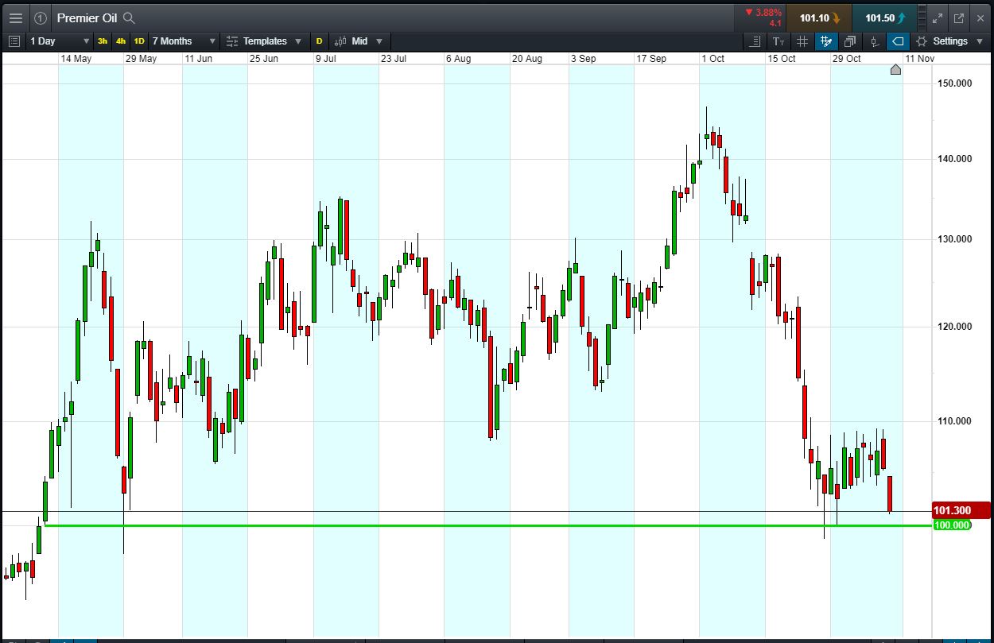Viewport: 994px width, 643px height.
Task: Click the home marker on time axis
Action: pyautogui.click(x=895, y=70)
